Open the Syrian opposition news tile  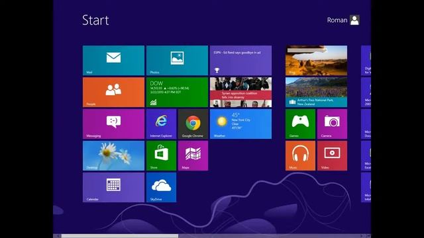[240, 93]
